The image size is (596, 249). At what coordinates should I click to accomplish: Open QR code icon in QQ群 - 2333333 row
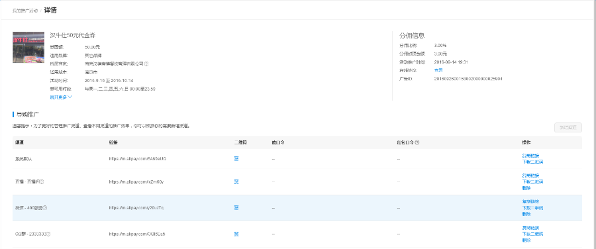[236, 234]
